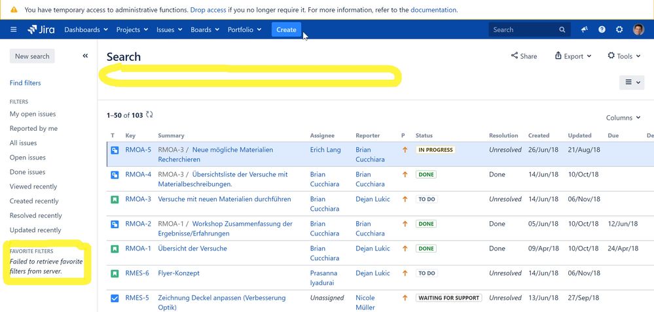Screen dimensions: 654x312
Task: Open the user profile avatar
Action: [638, 29]
